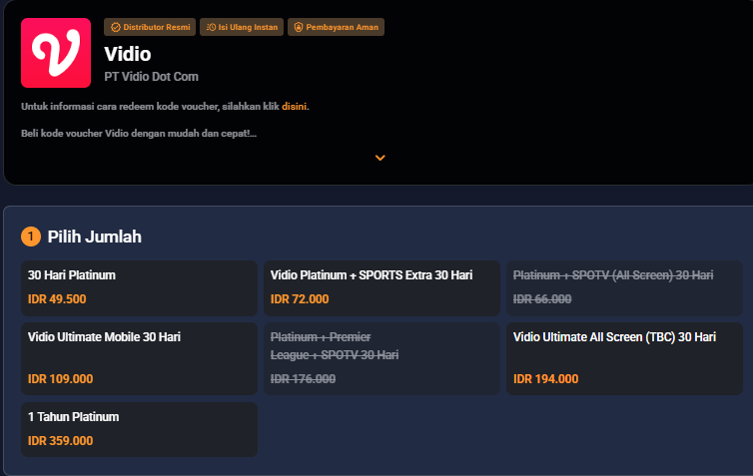Click the price 'IDR 49.500'

pyautogui.click(x=57, y=299)
